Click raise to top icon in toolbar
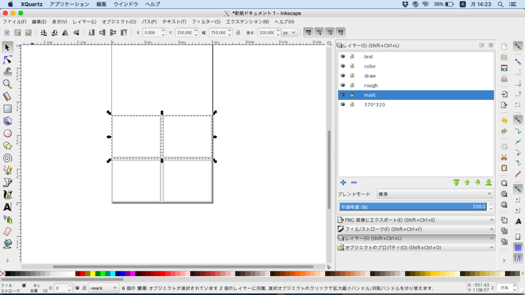This screenshot has height=295, width=525. (x=124, y=32)
